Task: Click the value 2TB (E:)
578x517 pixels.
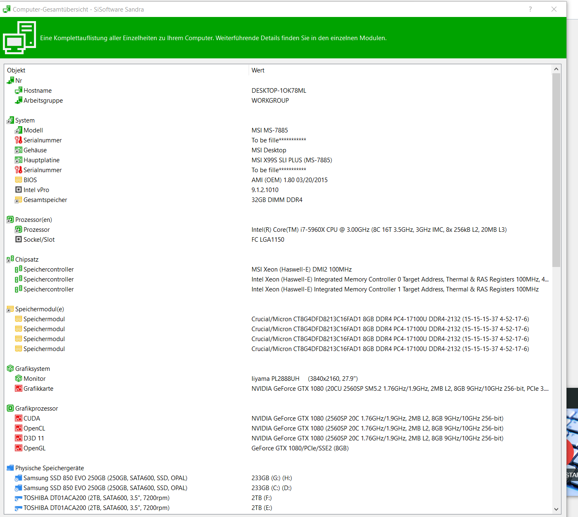Action: [262, 507]
